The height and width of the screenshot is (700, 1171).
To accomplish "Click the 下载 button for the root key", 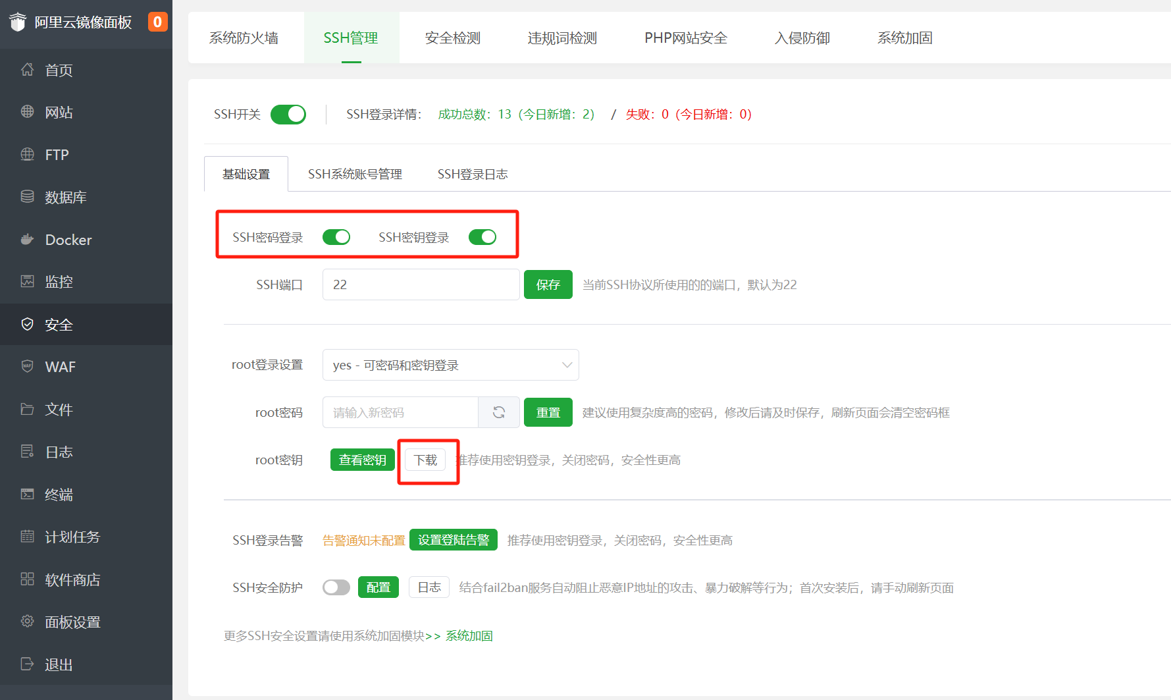I will (425, 460).
